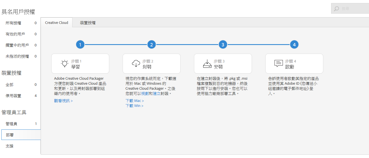Click the 下載 Win link
Viewport: 369px width, 158px height.
click(134, 106)
